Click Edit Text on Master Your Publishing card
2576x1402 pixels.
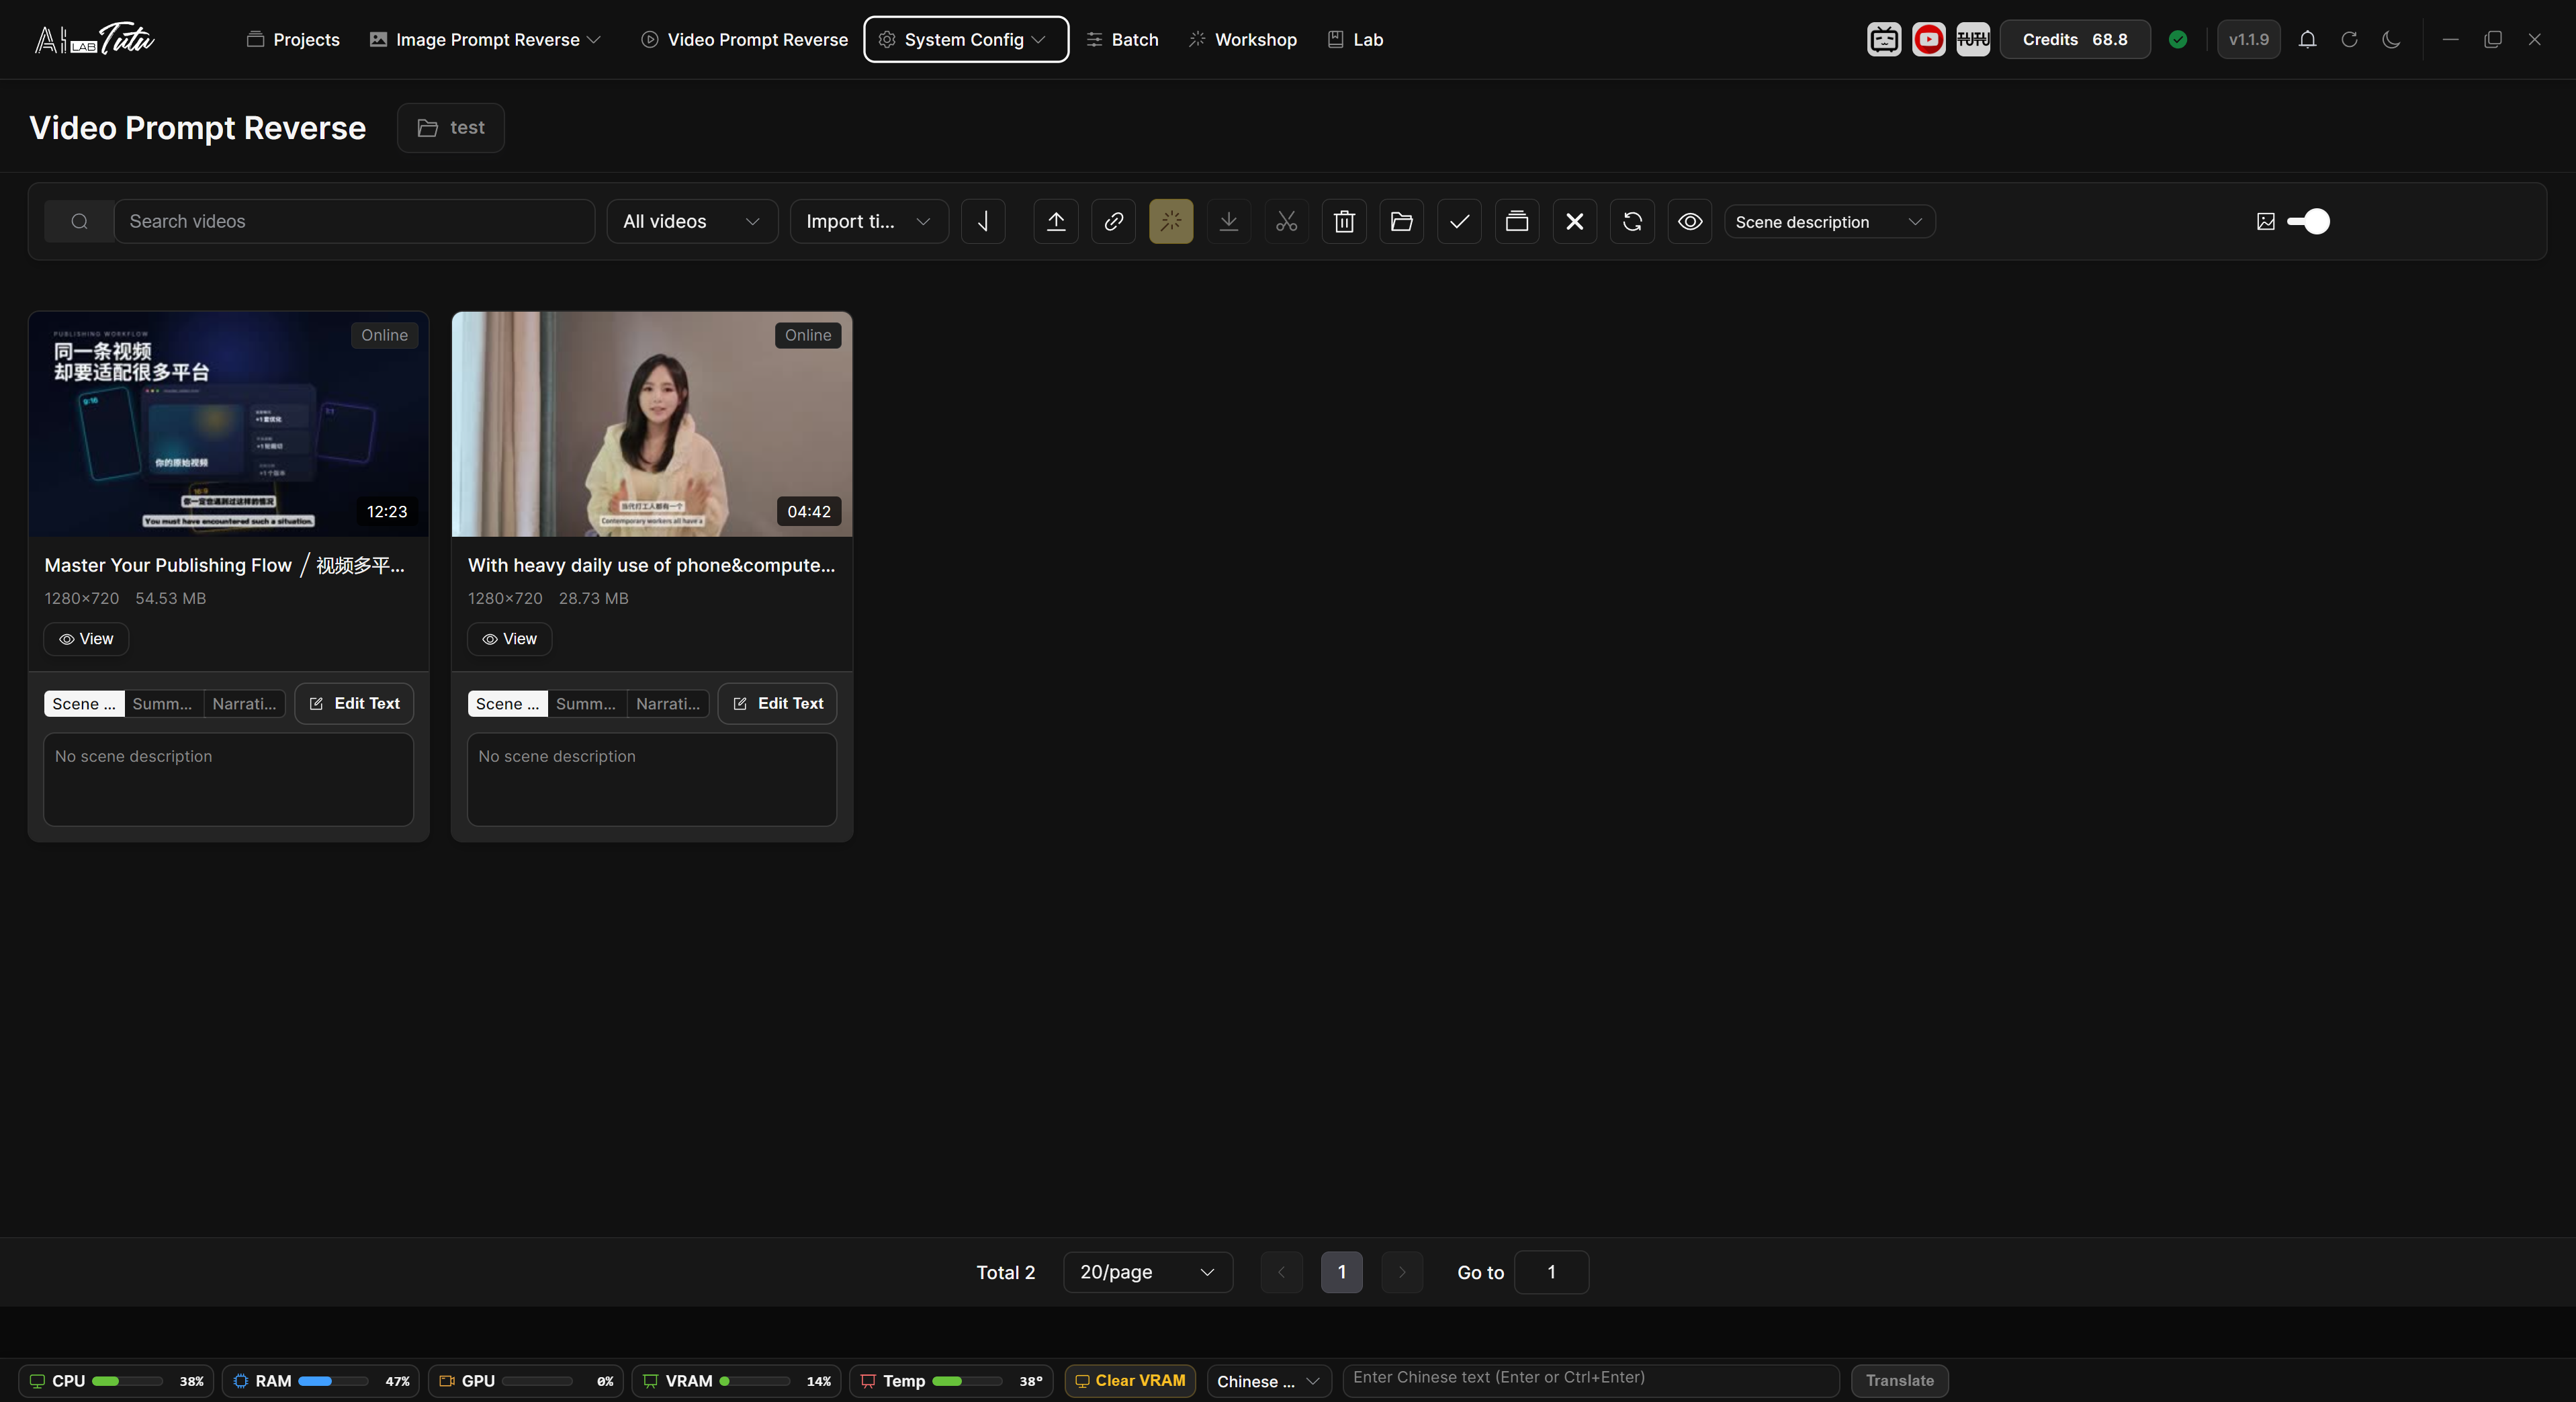pos(354,703)
